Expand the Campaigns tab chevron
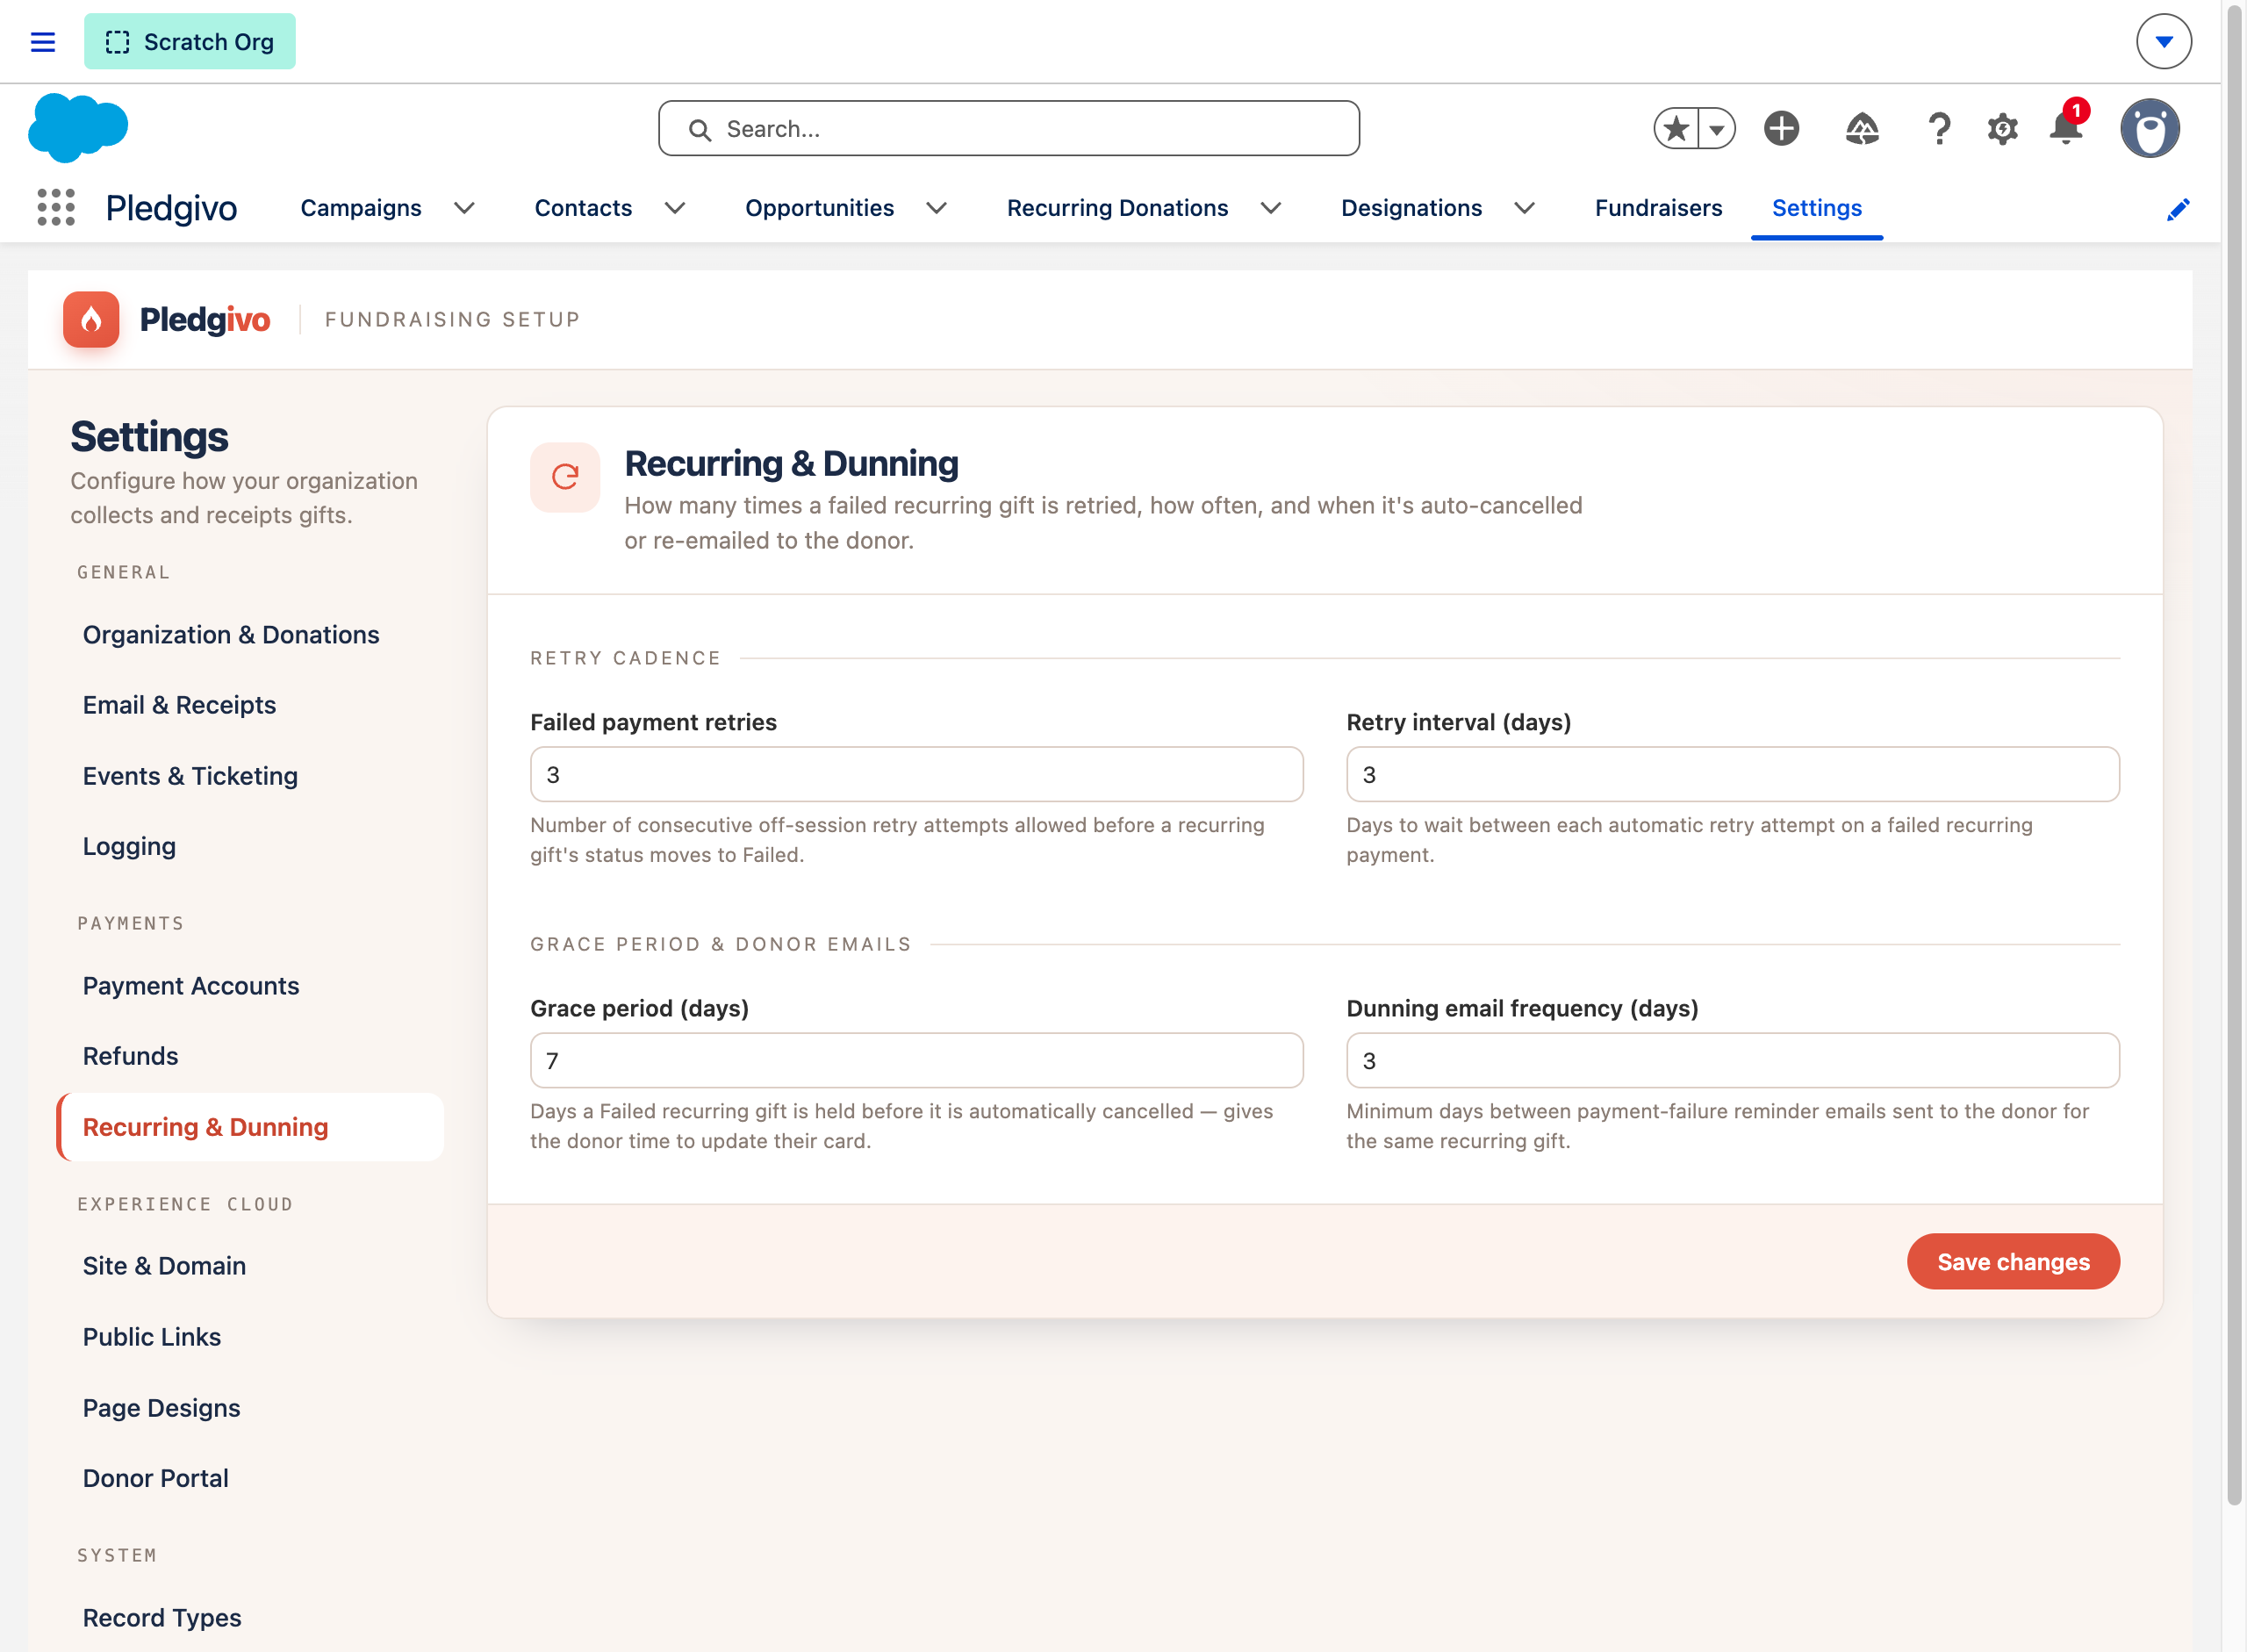2247x1652 pixels. point(464,208)
